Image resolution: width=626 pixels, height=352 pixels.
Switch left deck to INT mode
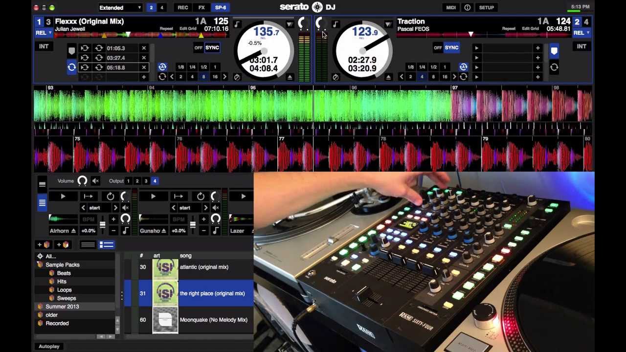[44, 46]
